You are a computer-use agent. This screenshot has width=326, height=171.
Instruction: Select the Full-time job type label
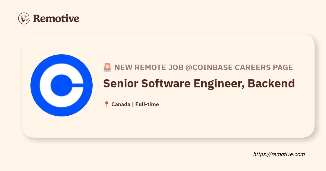click(x=147, y=104)
